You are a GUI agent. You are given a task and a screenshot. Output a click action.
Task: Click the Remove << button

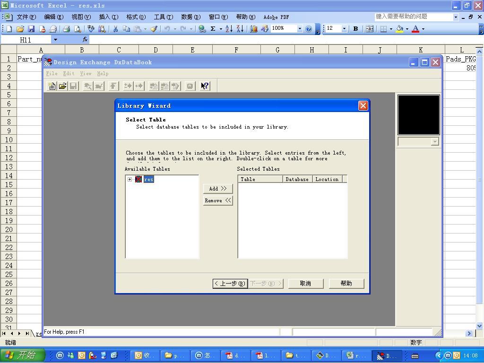click(x=218, y=200)
